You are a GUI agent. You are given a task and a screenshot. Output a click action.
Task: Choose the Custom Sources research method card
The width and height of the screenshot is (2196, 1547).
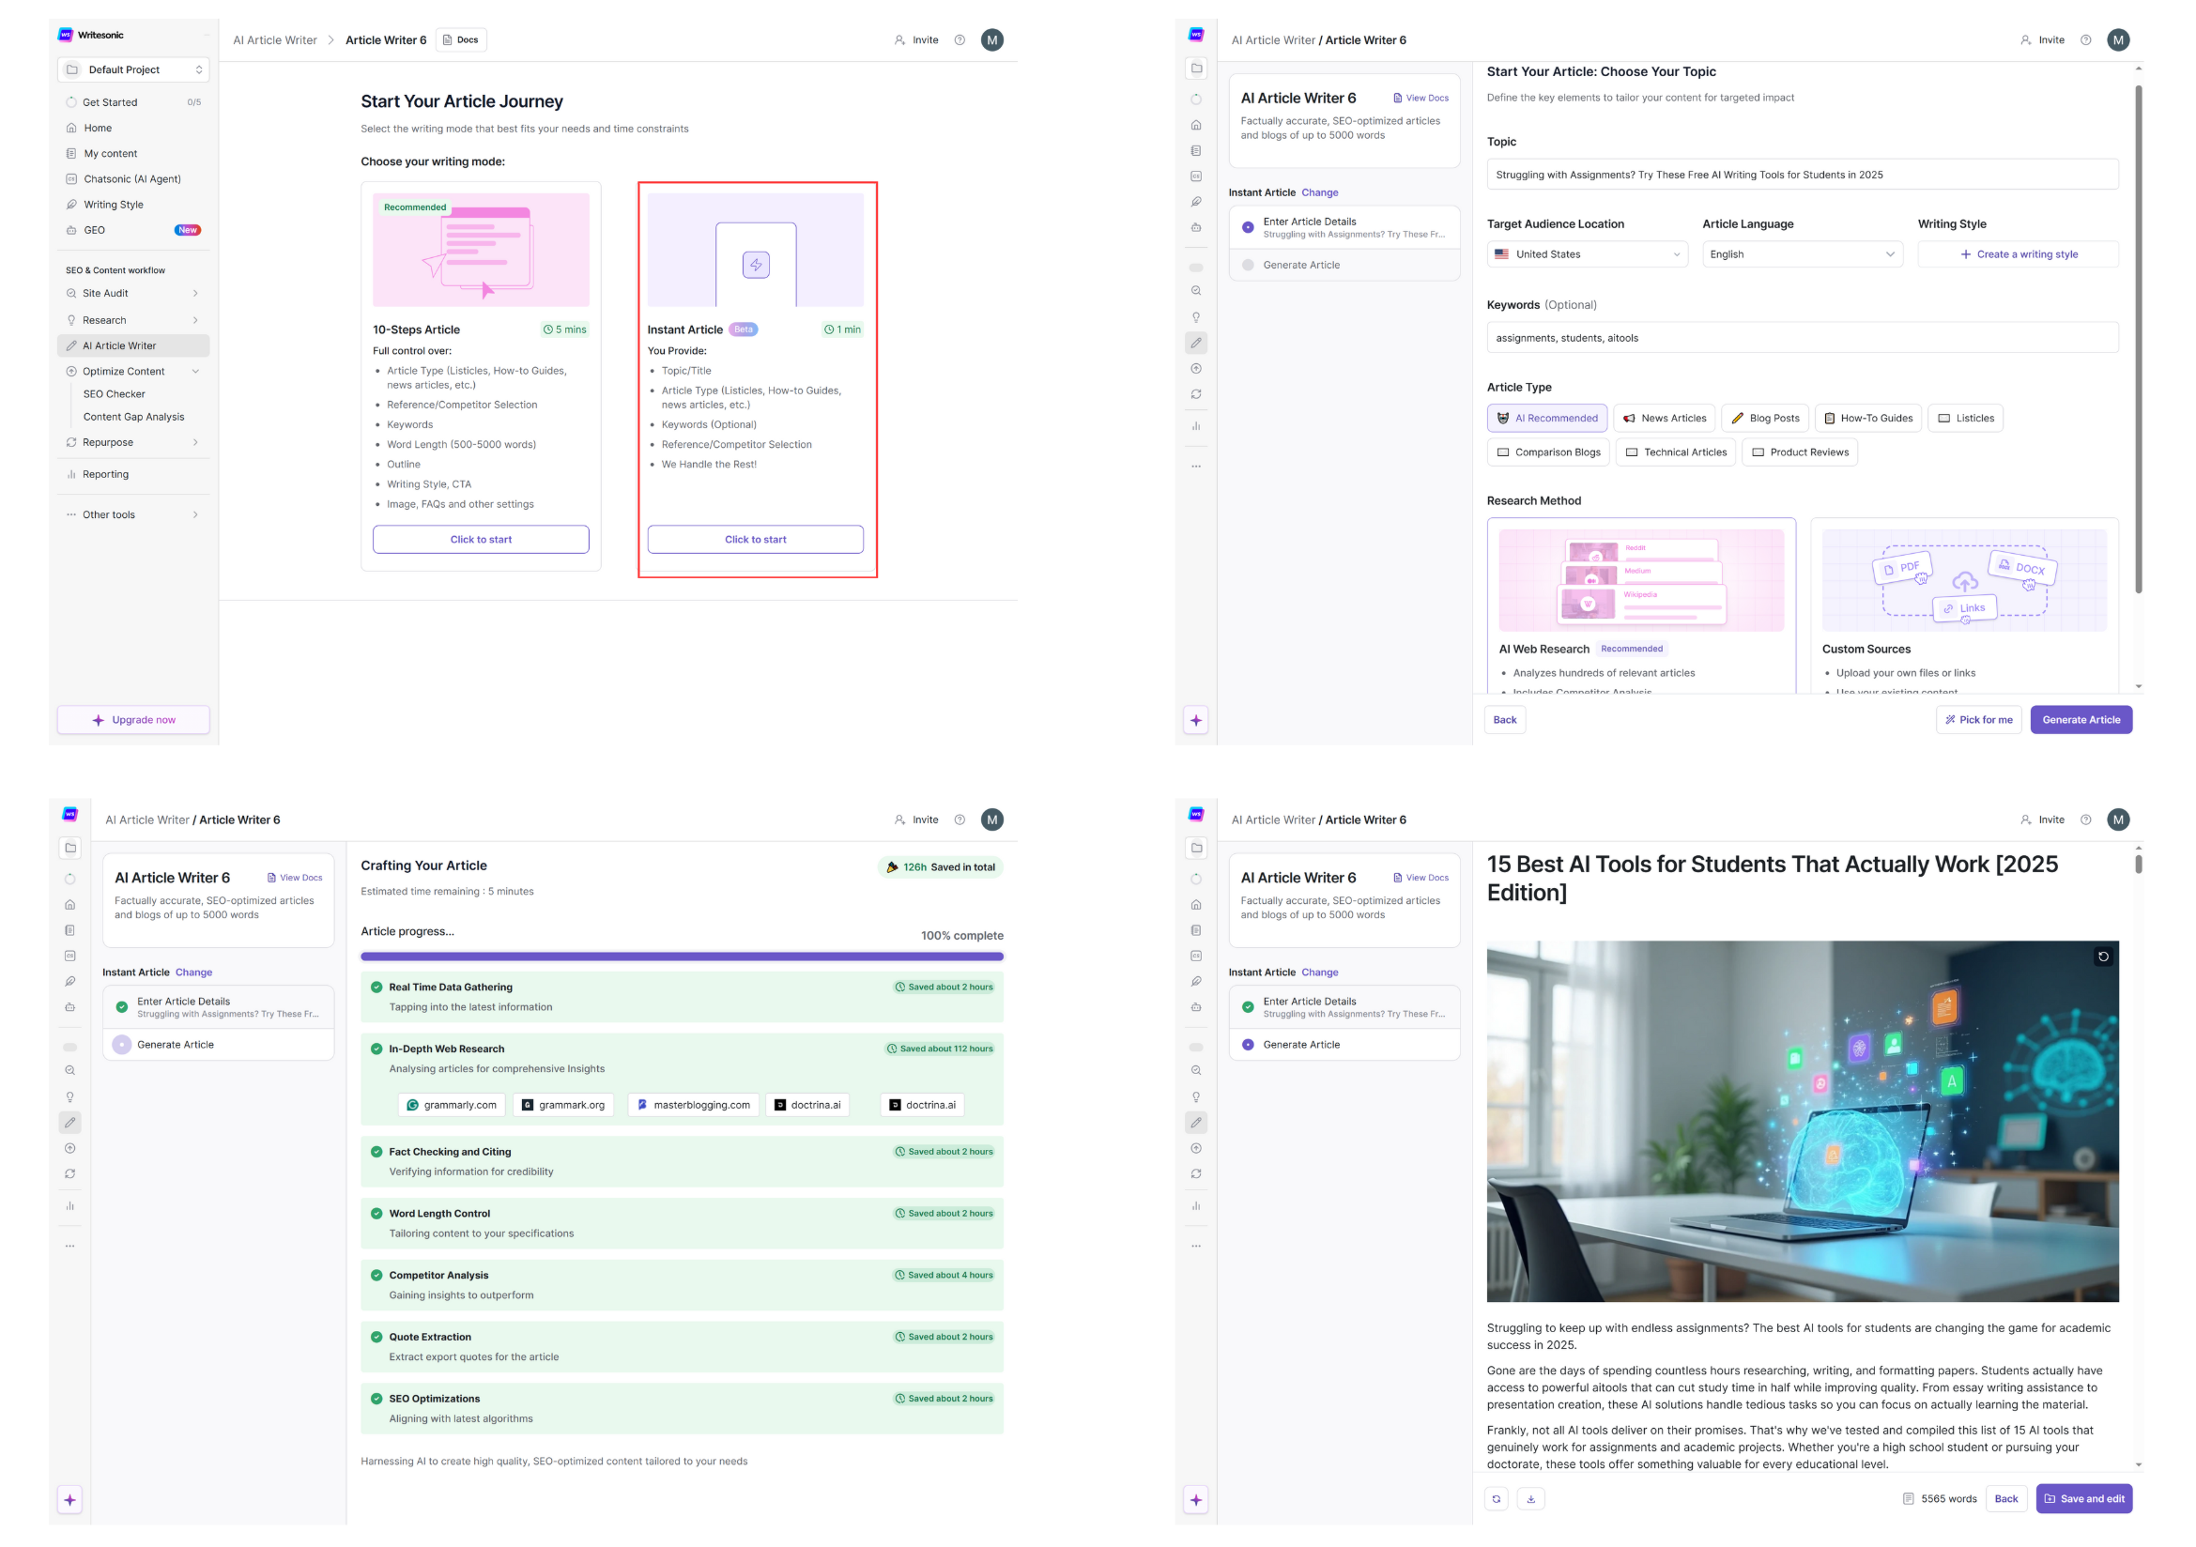point(1963,606)
